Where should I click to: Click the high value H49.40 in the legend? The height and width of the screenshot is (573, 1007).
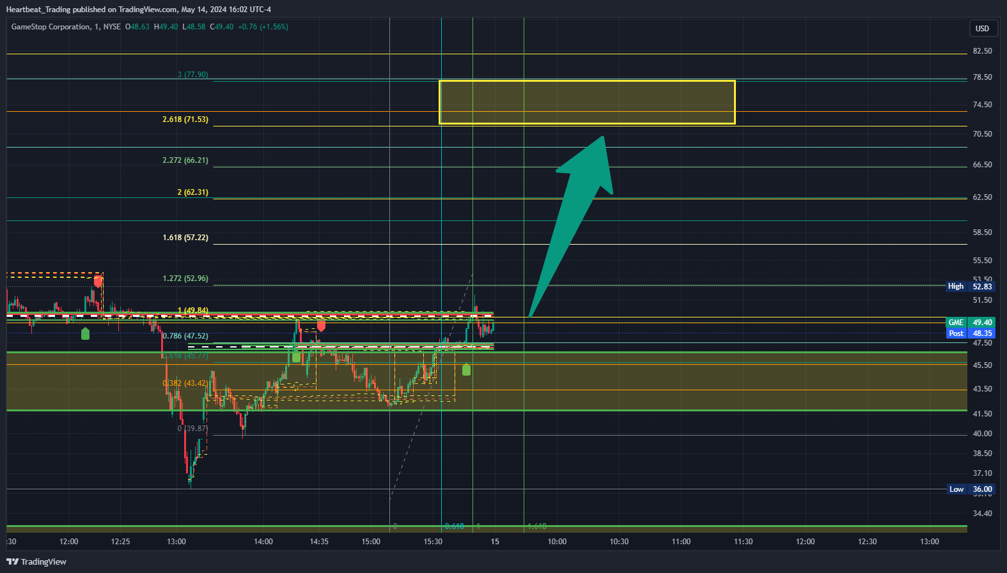point(166,27)
